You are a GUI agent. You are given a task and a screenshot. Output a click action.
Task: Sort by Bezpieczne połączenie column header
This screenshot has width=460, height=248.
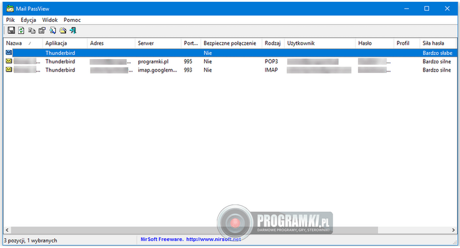tap(231, 43)
